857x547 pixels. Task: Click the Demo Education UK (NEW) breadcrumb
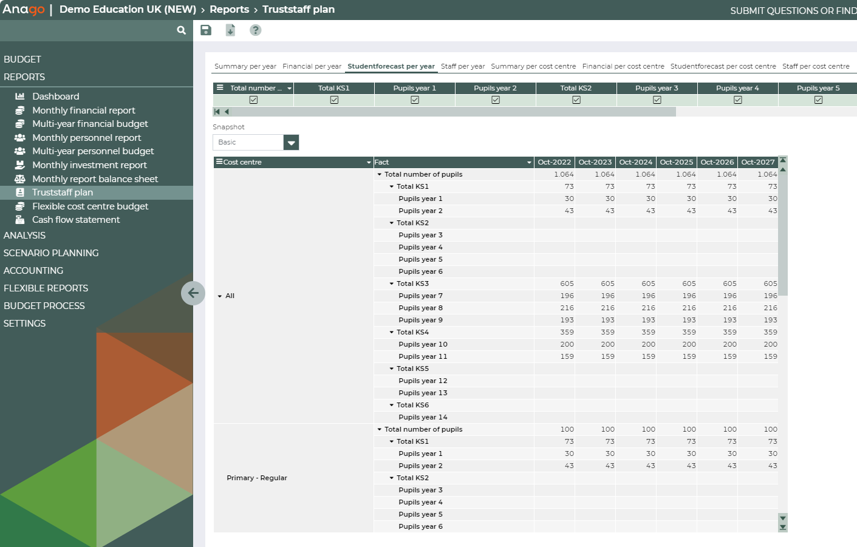(128, 10)
